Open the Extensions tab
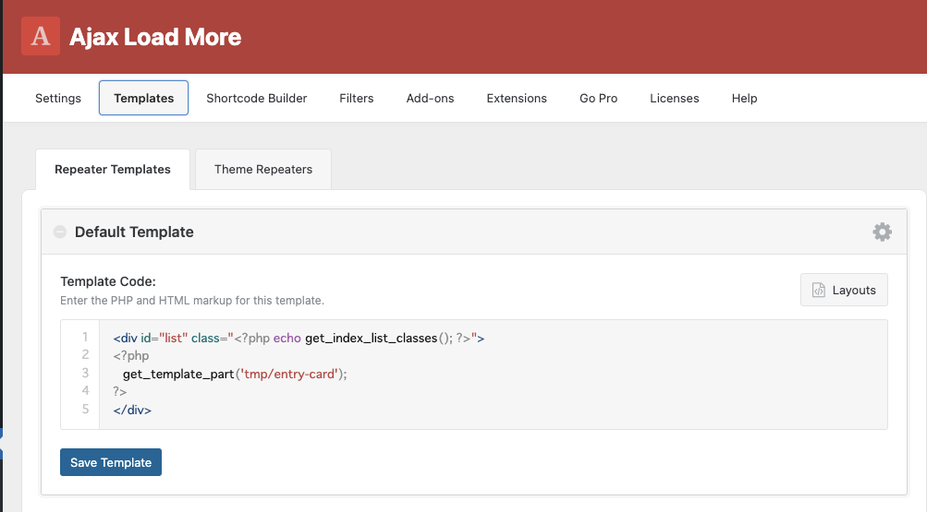Image resolution: width=927 pixels, height=512 pixels. click(x=517, y=98)
